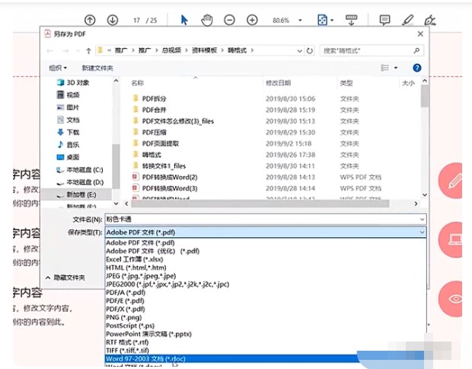Select 本地磁盘 (C:) drive
The width and height of the screenshot is (472, 369).
80,170
